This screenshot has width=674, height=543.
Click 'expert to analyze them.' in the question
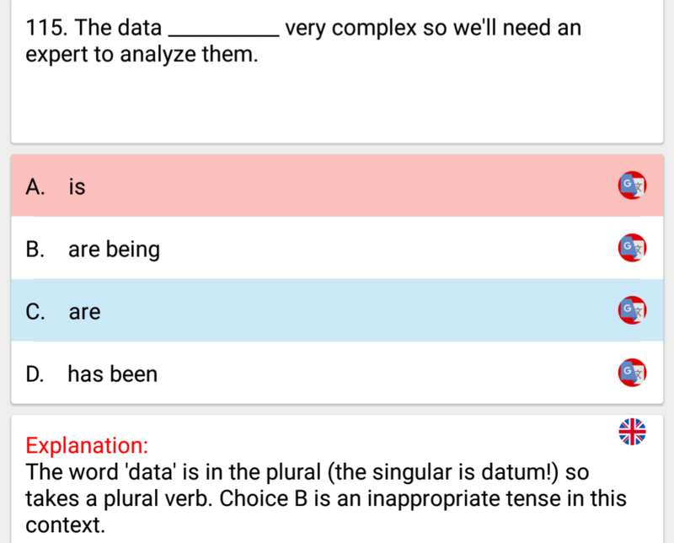(x=142, y=55)
